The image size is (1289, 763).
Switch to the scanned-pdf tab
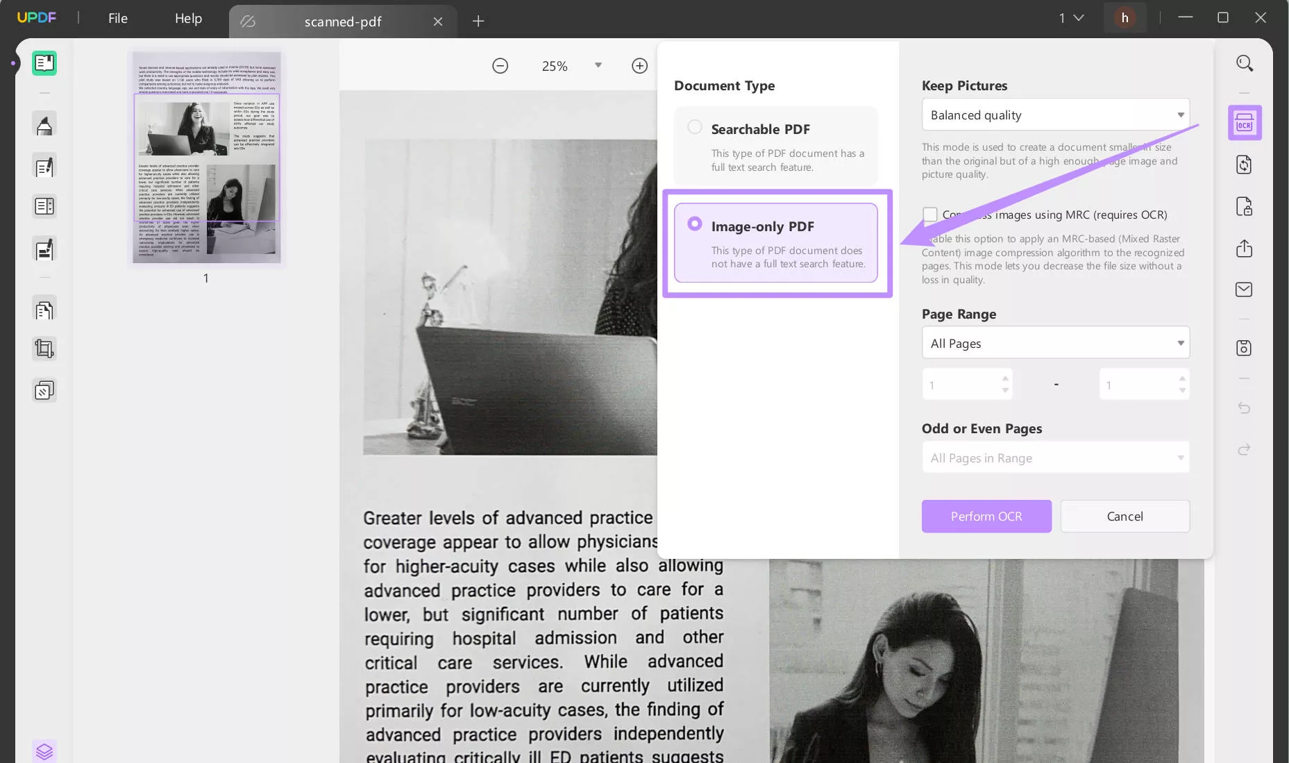point(343,22)
